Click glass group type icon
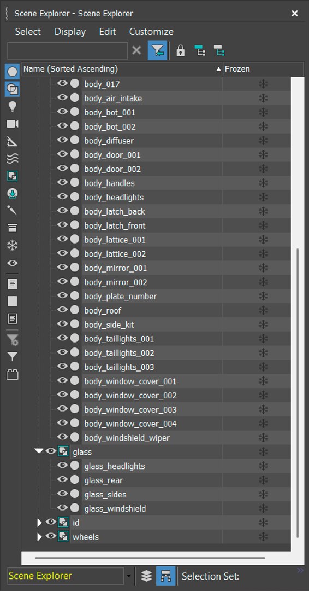This screenshot has height=591, width=309. point(63,451)
